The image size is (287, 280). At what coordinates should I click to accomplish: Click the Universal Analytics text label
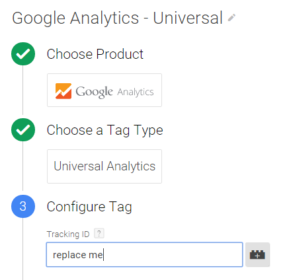click(104, 166)
